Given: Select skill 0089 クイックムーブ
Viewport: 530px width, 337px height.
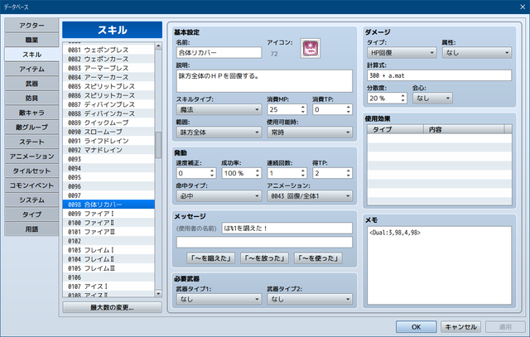Looking at the screenshot, I should tap(108, 123).
